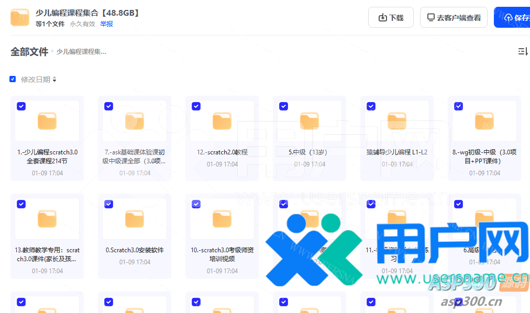Select the 12.-scratch2.0教程 folder name

click(x=222, y=152)
